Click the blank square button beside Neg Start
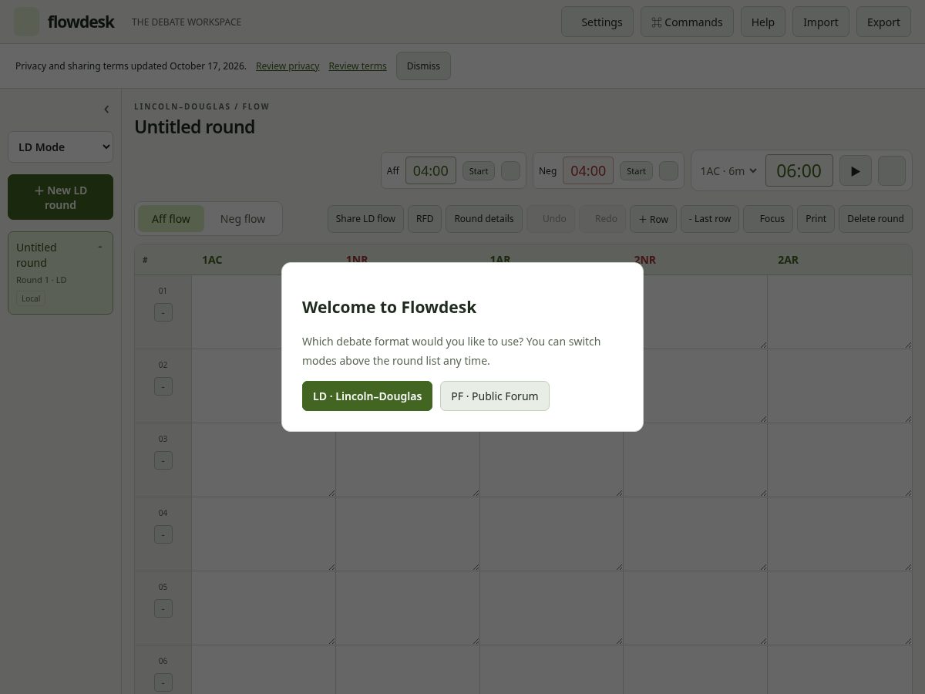 click(x=668, y=170)
